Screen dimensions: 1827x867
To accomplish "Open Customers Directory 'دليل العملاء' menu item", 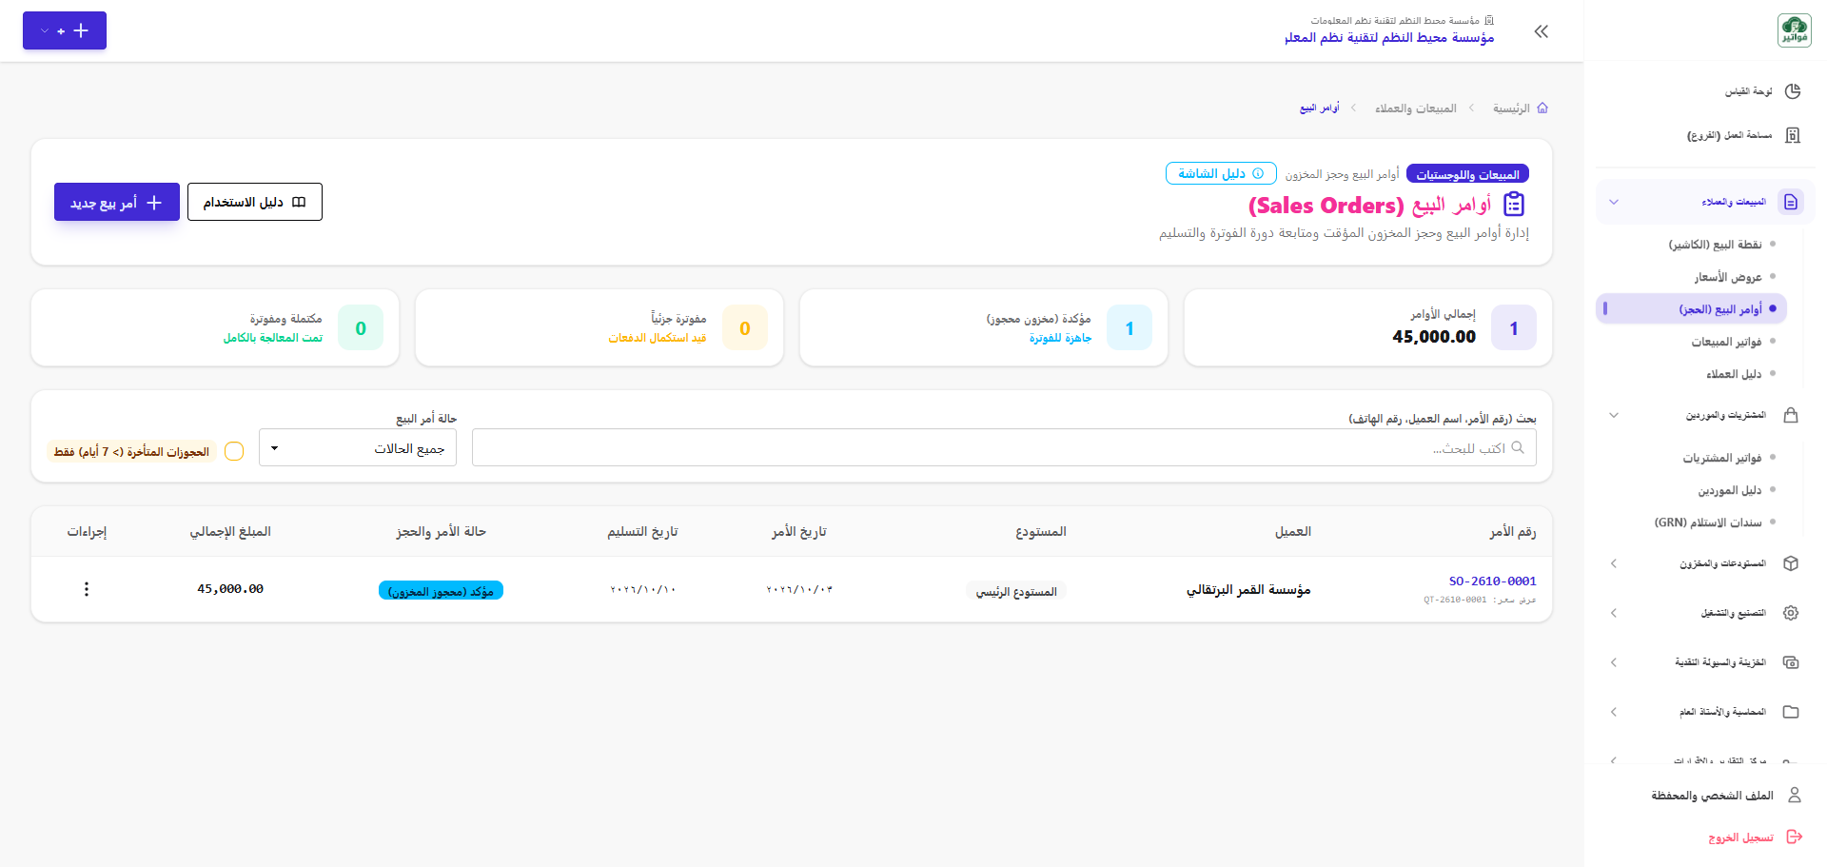I will point(1734,374).
